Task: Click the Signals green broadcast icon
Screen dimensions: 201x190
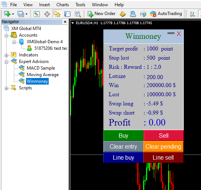Action: click(143, 14)
